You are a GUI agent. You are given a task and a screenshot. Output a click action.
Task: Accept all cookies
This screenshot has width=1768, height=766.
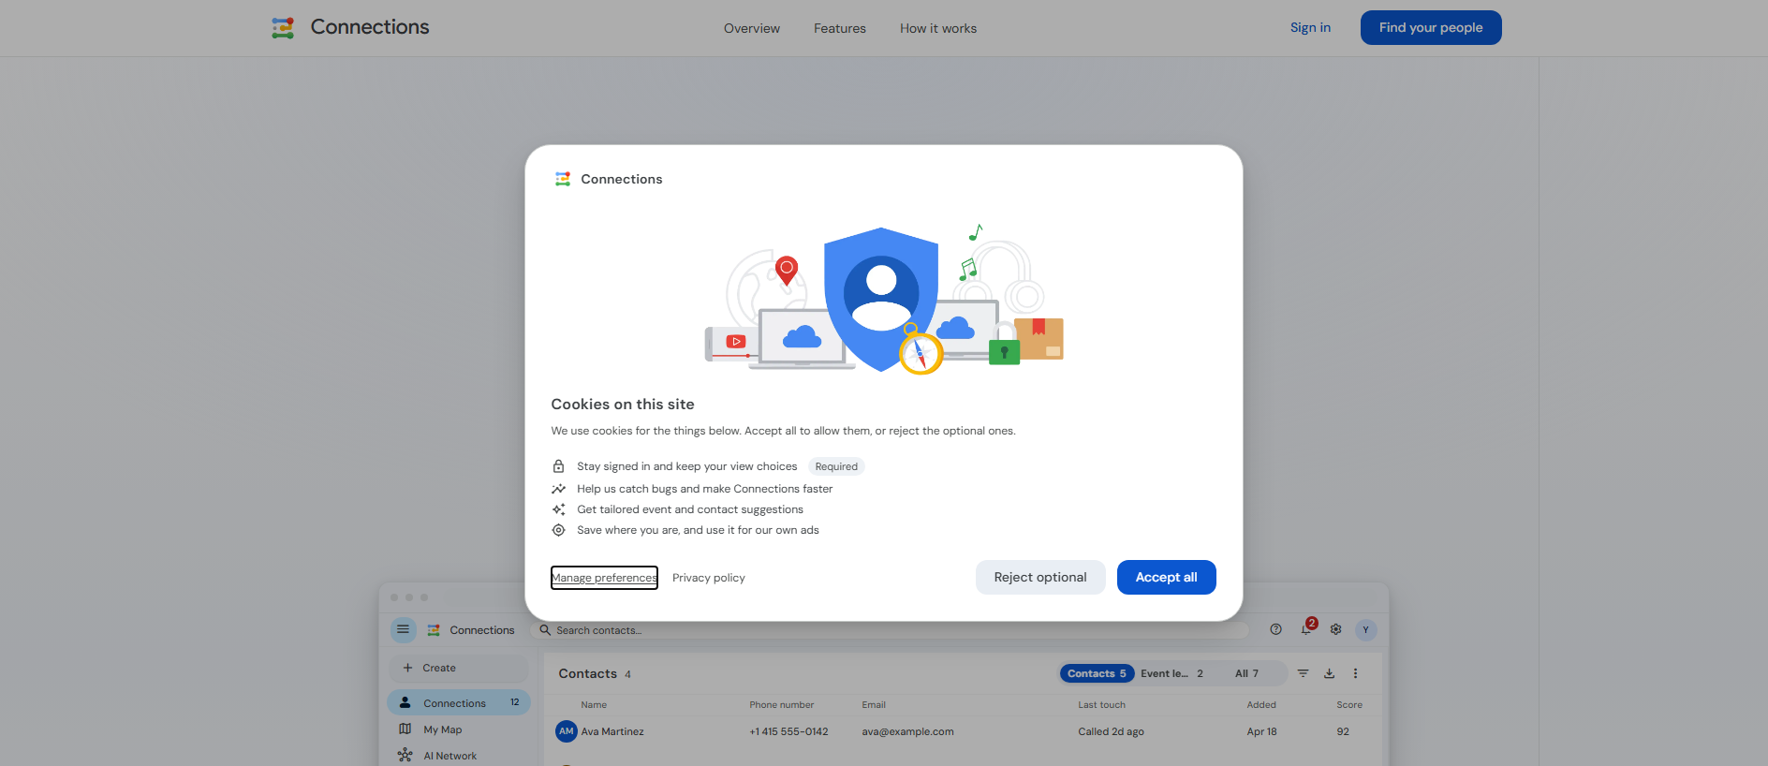coord(1167,577)
